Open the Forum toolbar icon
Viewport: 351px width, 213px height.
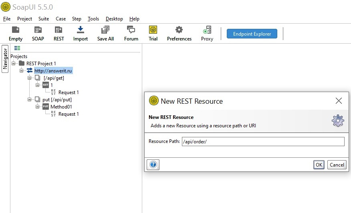[x=131, y=30]
